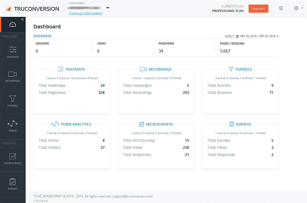
Task: Open the RECORDINGS card title
Action: 160,69
